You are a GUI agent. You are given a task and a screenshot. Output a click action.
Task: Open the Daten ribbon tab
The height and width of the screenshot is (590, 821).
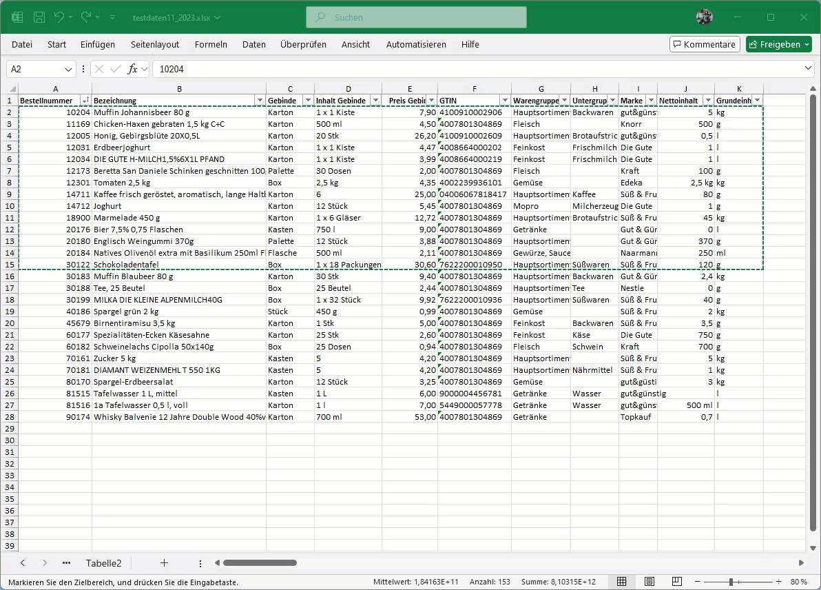(253, 44)
